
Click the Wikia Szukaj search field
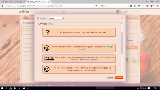86,12
